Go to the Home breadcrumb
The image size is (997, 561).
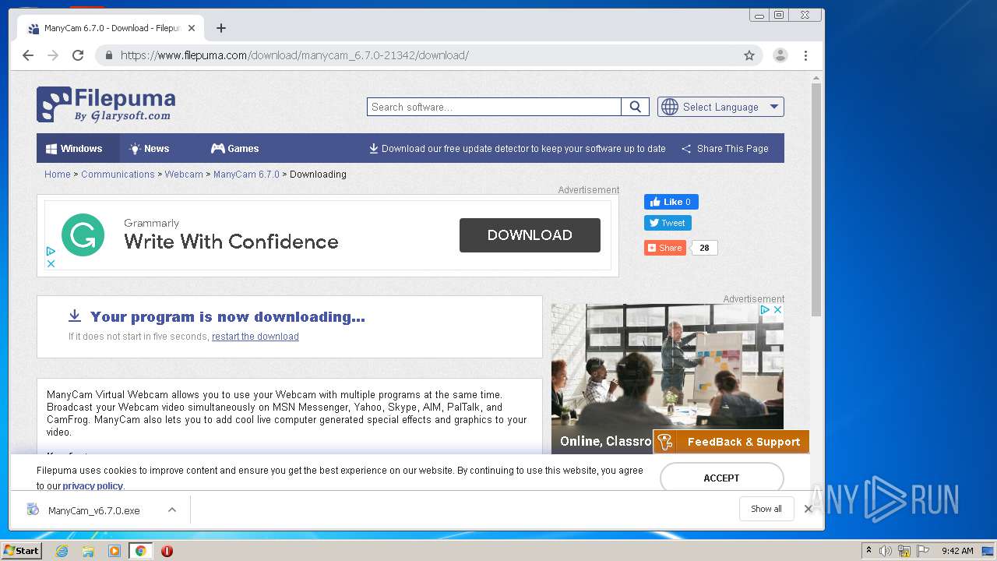coord(58,175)
